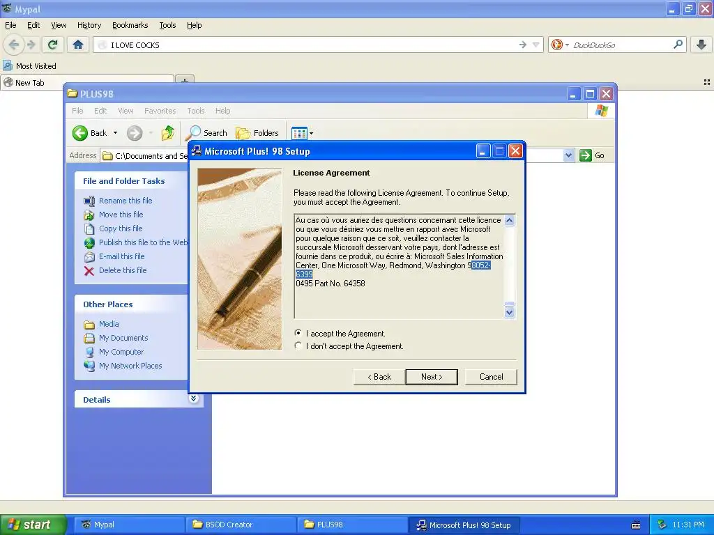
Task: Click the Back button in Setup dialog
Action: click(379, 377)
